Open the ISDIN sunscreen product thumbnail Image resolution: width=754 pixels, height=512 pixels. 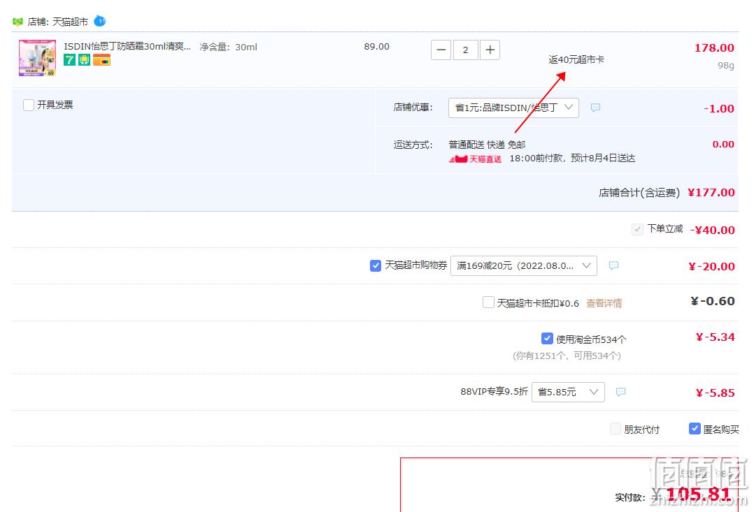pos(38,58)
